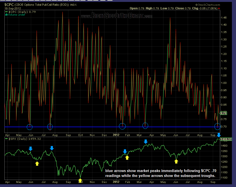Click the blue arrow above the early-June 2011 peak
The height and width of the screenshot is (187, 236).
(x=31, y=149)
